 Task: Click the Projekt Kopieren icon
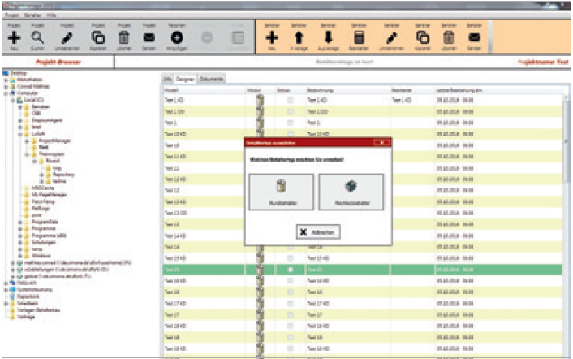click(98, 37)
